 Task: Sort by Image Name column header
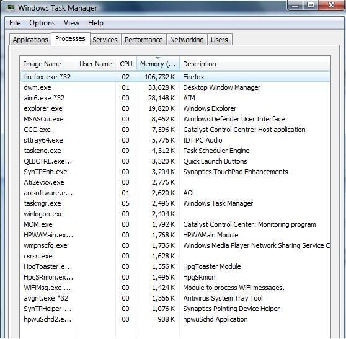(48, 64)
